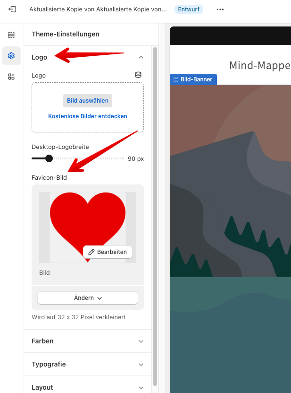Image resolution: width=291 pixels, height=393 pixels.
Task: Exit the theme editor via back icon
Action: 12,9
